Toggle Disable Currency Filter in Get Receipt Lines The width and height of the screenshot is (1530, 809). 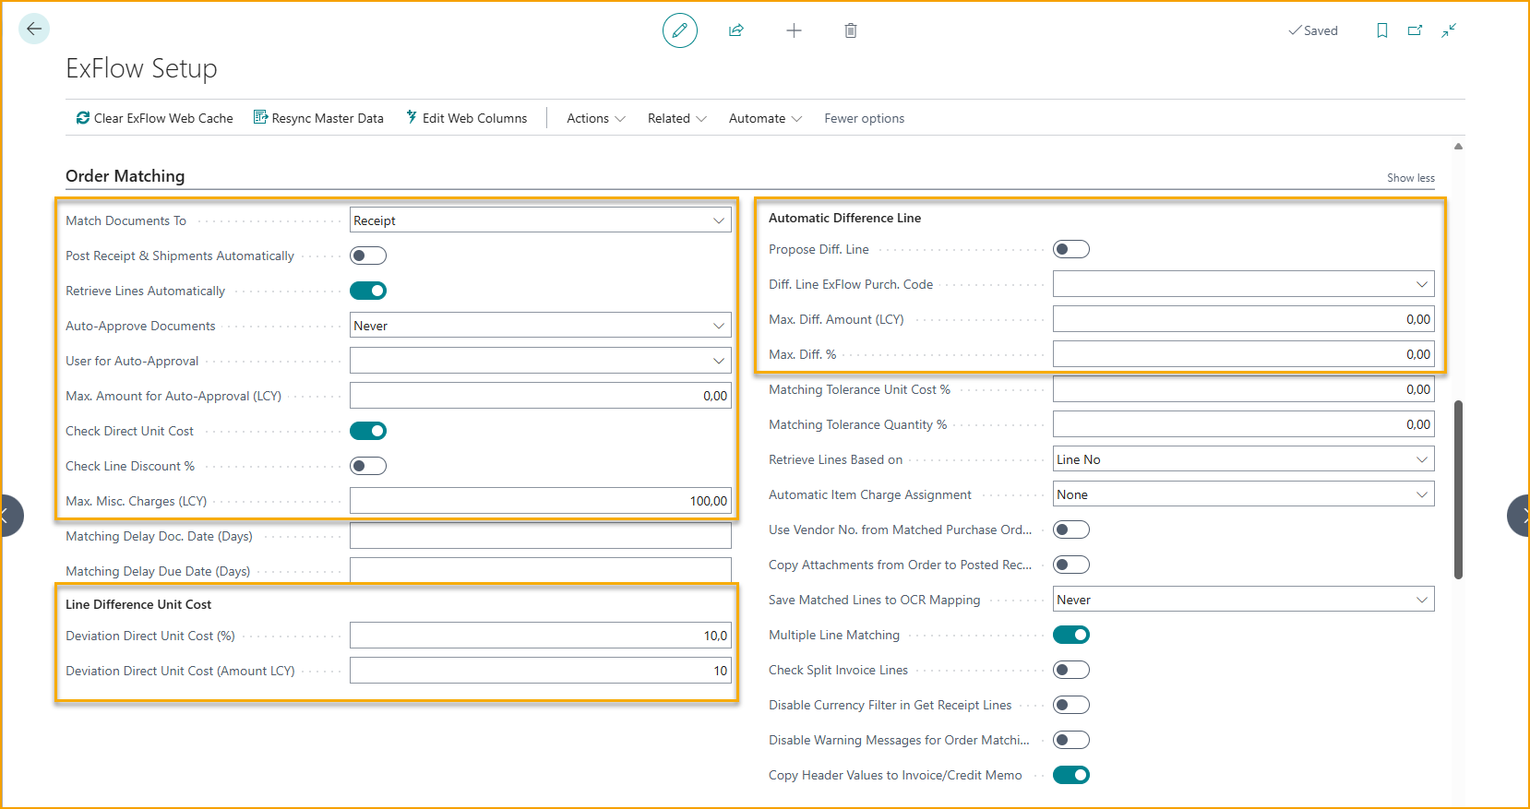[1071, 705]
